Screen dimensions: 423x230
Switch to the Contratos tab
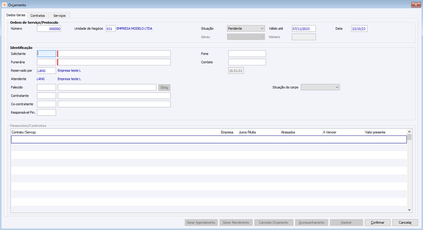38,16
